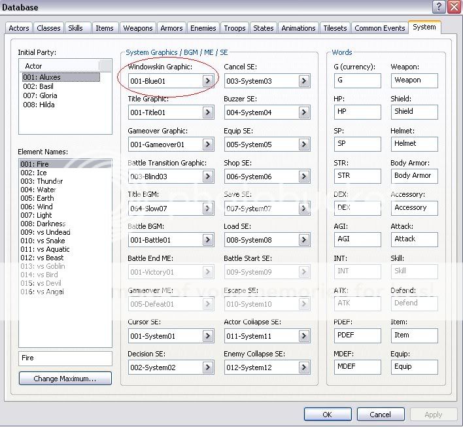This screenshot has width=463, height=427.
Task: Click the help question mark icon
Action: [x=439, y=7]
